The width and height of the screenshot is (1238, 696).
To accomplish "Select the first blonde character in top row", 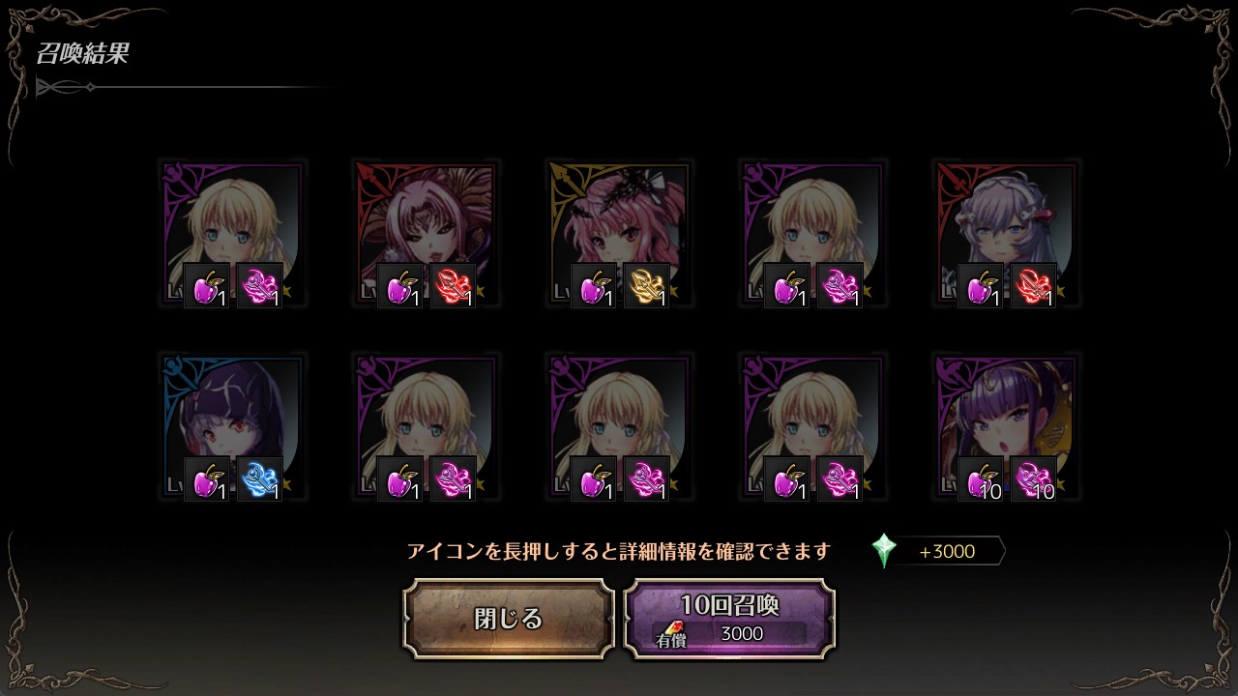I will tap(232, 234).
